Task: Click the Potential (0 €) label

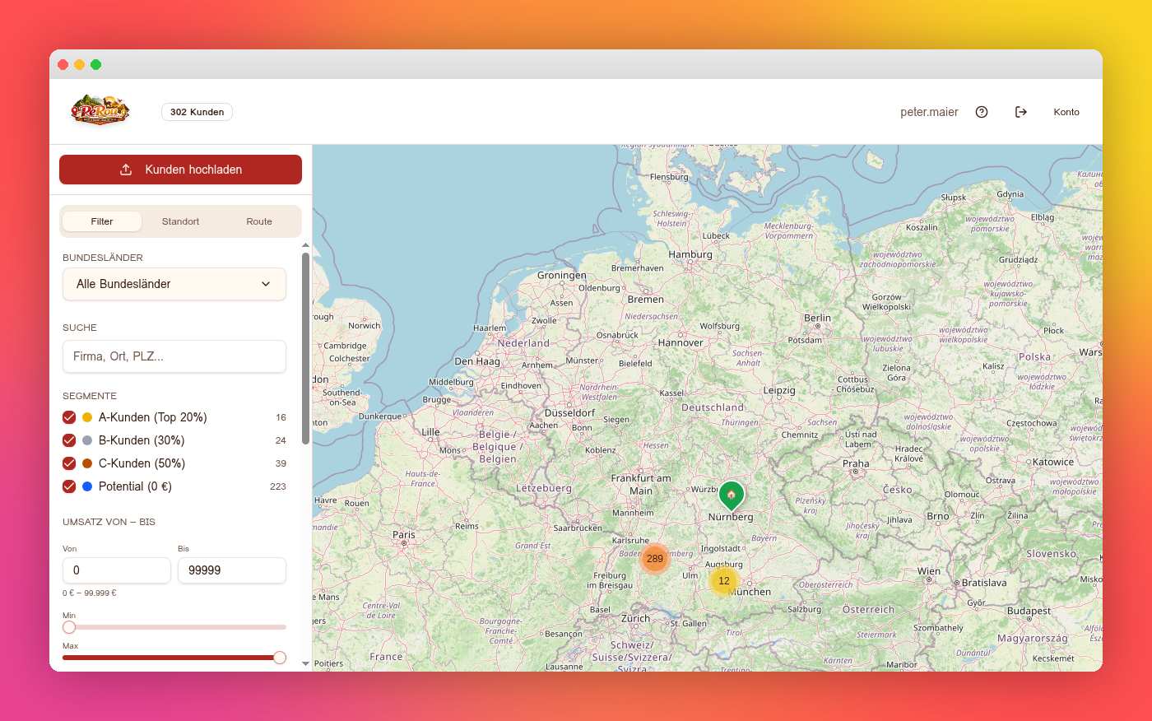Action: (x=135, y=486)
